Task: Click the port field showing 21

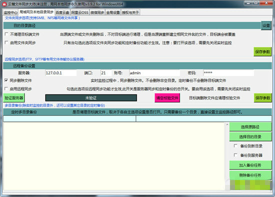Action: pyautogui.click(x=106, y=73)
